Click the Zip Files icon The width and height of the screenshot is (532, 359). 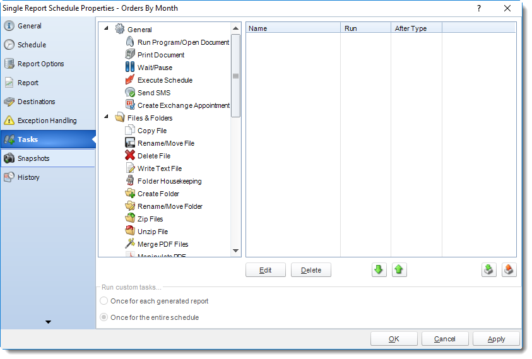click(130, 218)
